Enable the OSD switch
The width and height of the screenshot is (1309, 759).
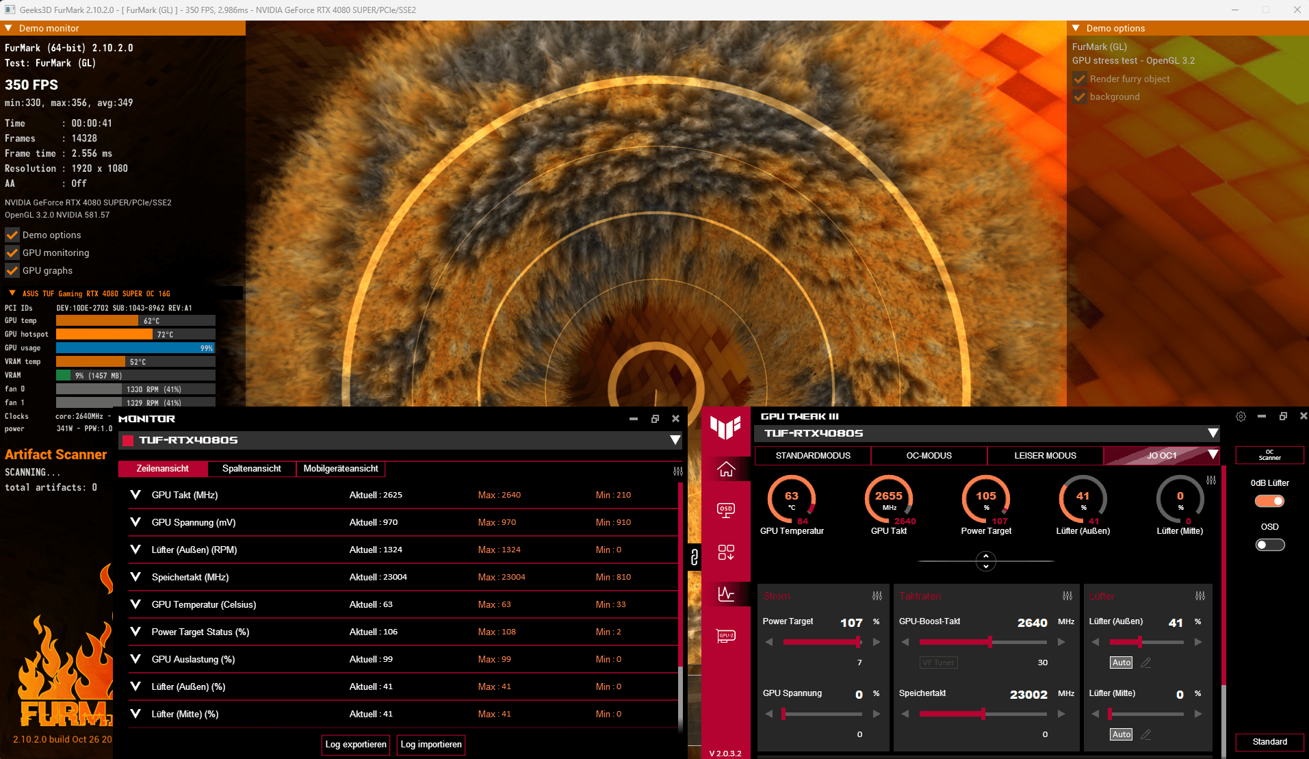[1270, 545]
